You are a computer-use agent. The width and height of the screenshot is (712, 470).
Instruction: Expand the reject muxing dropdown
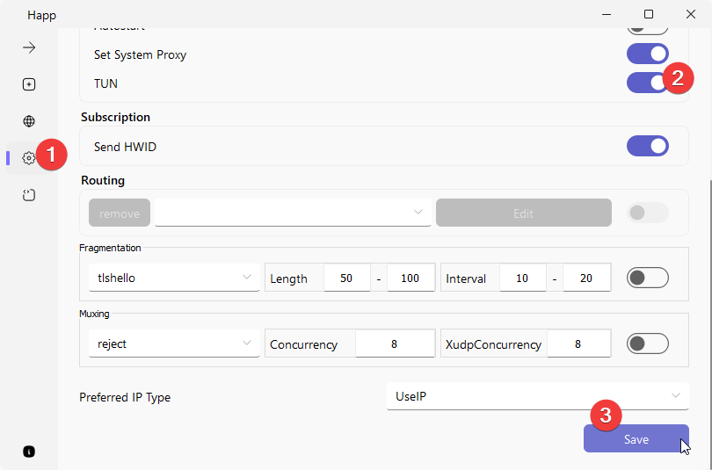click(173, 343)
